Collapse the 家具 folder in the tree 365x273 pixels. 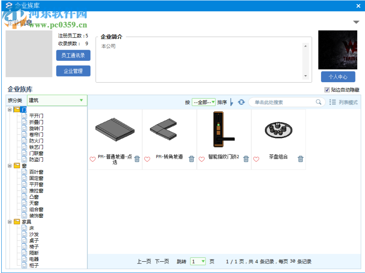9,222
